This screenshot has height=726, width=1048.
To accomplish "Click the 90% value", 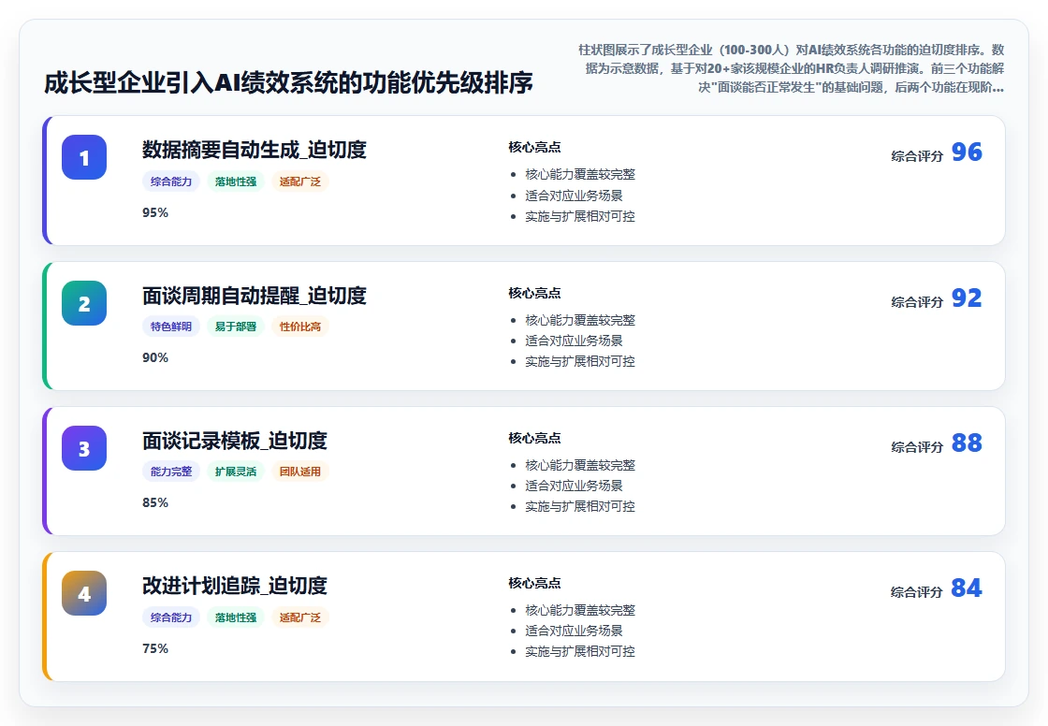I will 155,357.
